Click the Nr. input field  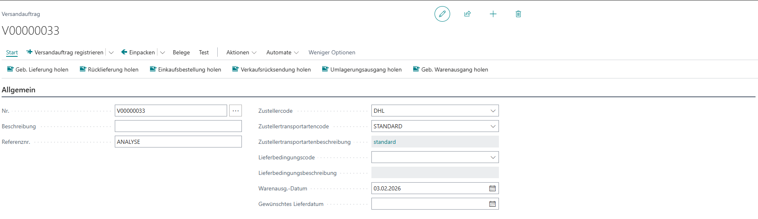click(171, 111)
